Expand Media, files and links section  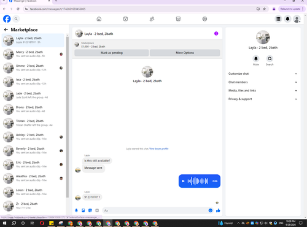(263, 90)
